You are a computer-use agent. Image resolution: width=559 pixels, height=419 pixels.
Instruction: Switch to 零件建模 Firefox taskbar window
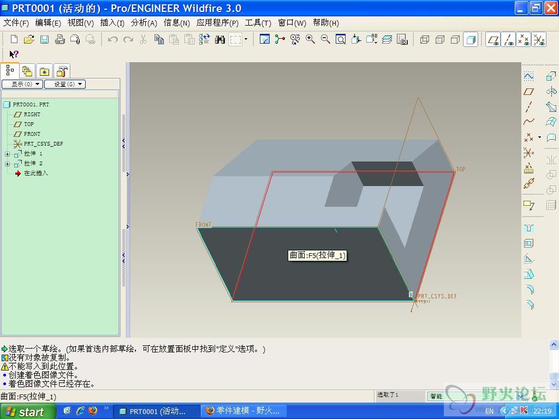tap(243, 411)
